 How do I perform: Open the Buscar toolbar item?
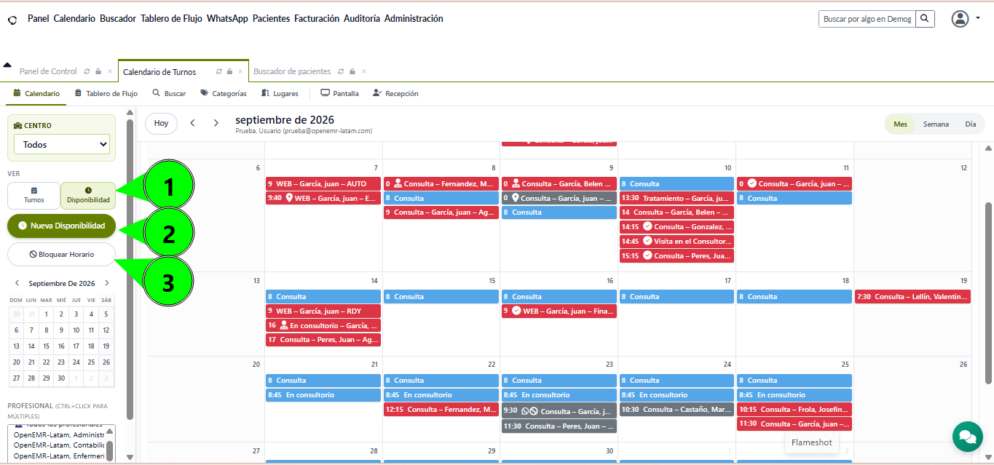point(169,93)
